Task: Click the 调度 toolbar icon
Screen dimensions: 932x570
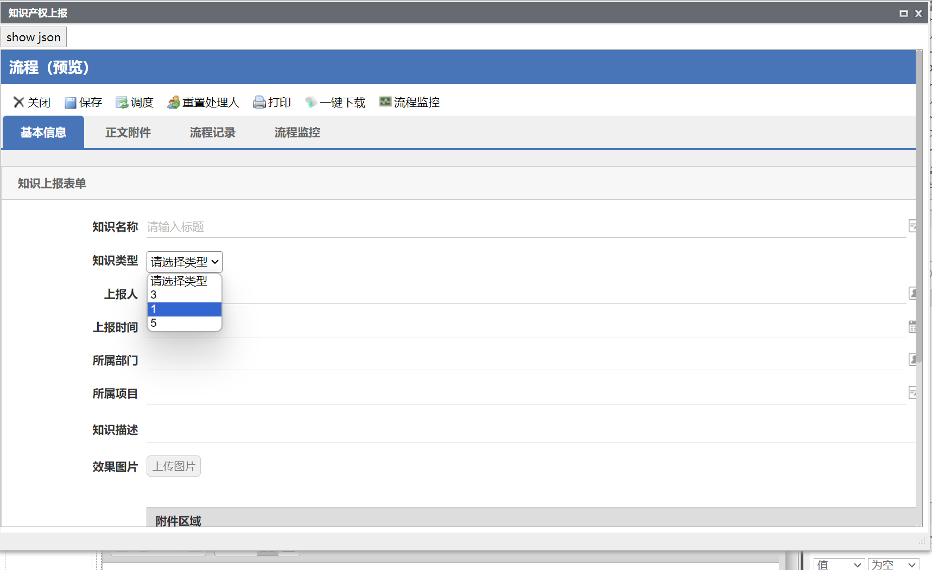Action: [x=122, y=103]
